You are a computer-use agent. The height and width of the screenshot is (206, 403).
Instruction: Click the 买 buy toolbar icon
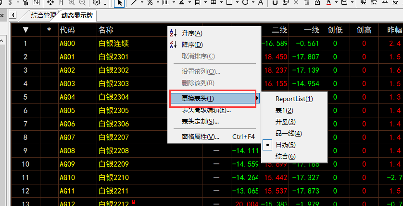click(x=363, y=2)
